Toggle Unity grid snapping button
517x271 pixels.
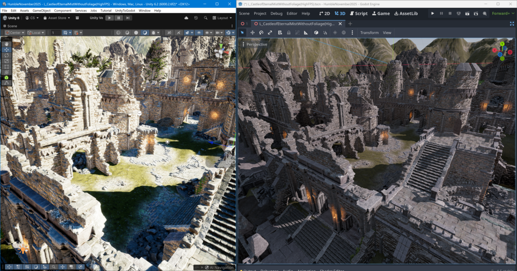tap(66, 32)
